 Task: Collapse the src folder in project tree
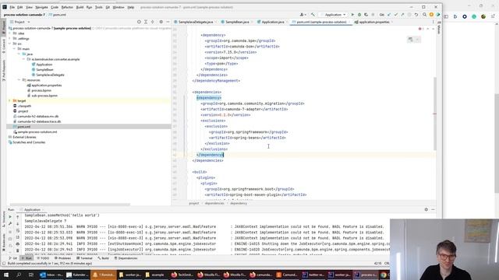10,44
